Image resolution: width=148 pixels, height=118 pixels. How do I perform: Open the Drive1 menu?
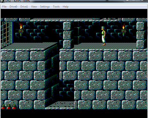pos(24,7)
